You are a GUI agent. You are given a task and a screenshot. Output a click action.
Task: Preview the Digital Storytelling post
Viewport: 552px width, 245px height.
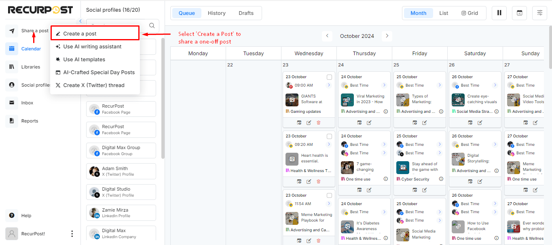pyautogui.click(x=470, y=182)
